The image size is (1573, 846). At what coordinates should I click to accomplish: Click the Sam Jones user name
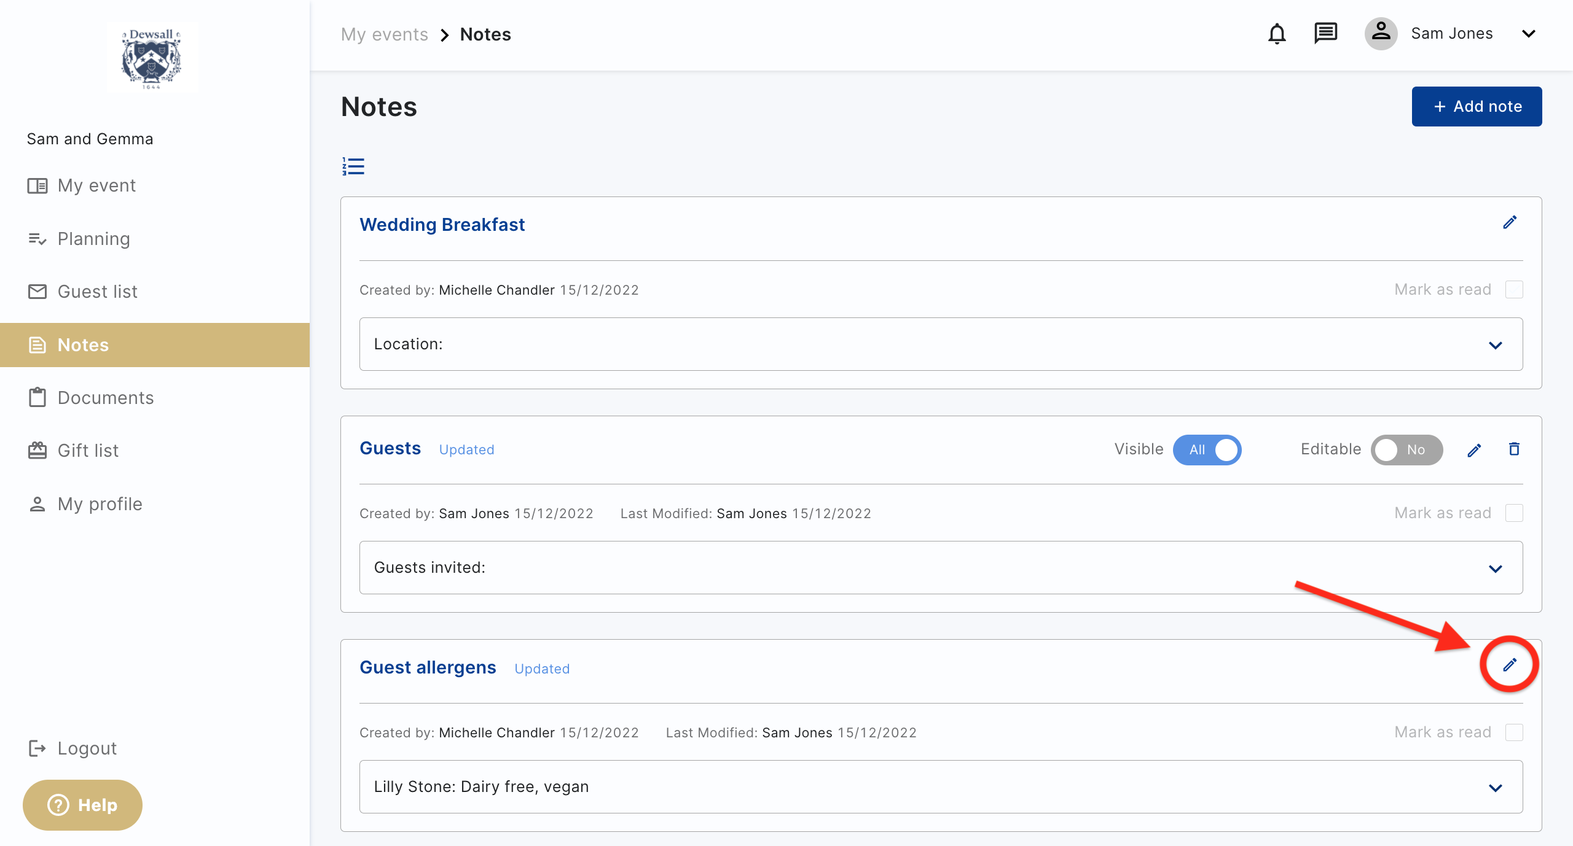pyautogui.click(x=1452, y=33)
